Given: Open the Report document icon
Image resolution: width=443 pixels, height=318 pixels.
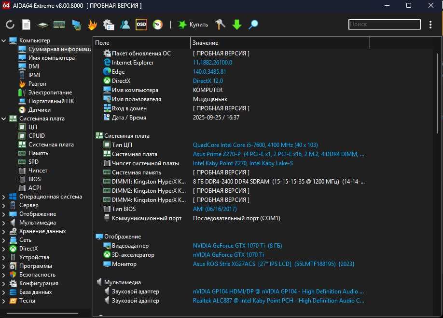Looking at the screenshot, I should tap(26, 25).
